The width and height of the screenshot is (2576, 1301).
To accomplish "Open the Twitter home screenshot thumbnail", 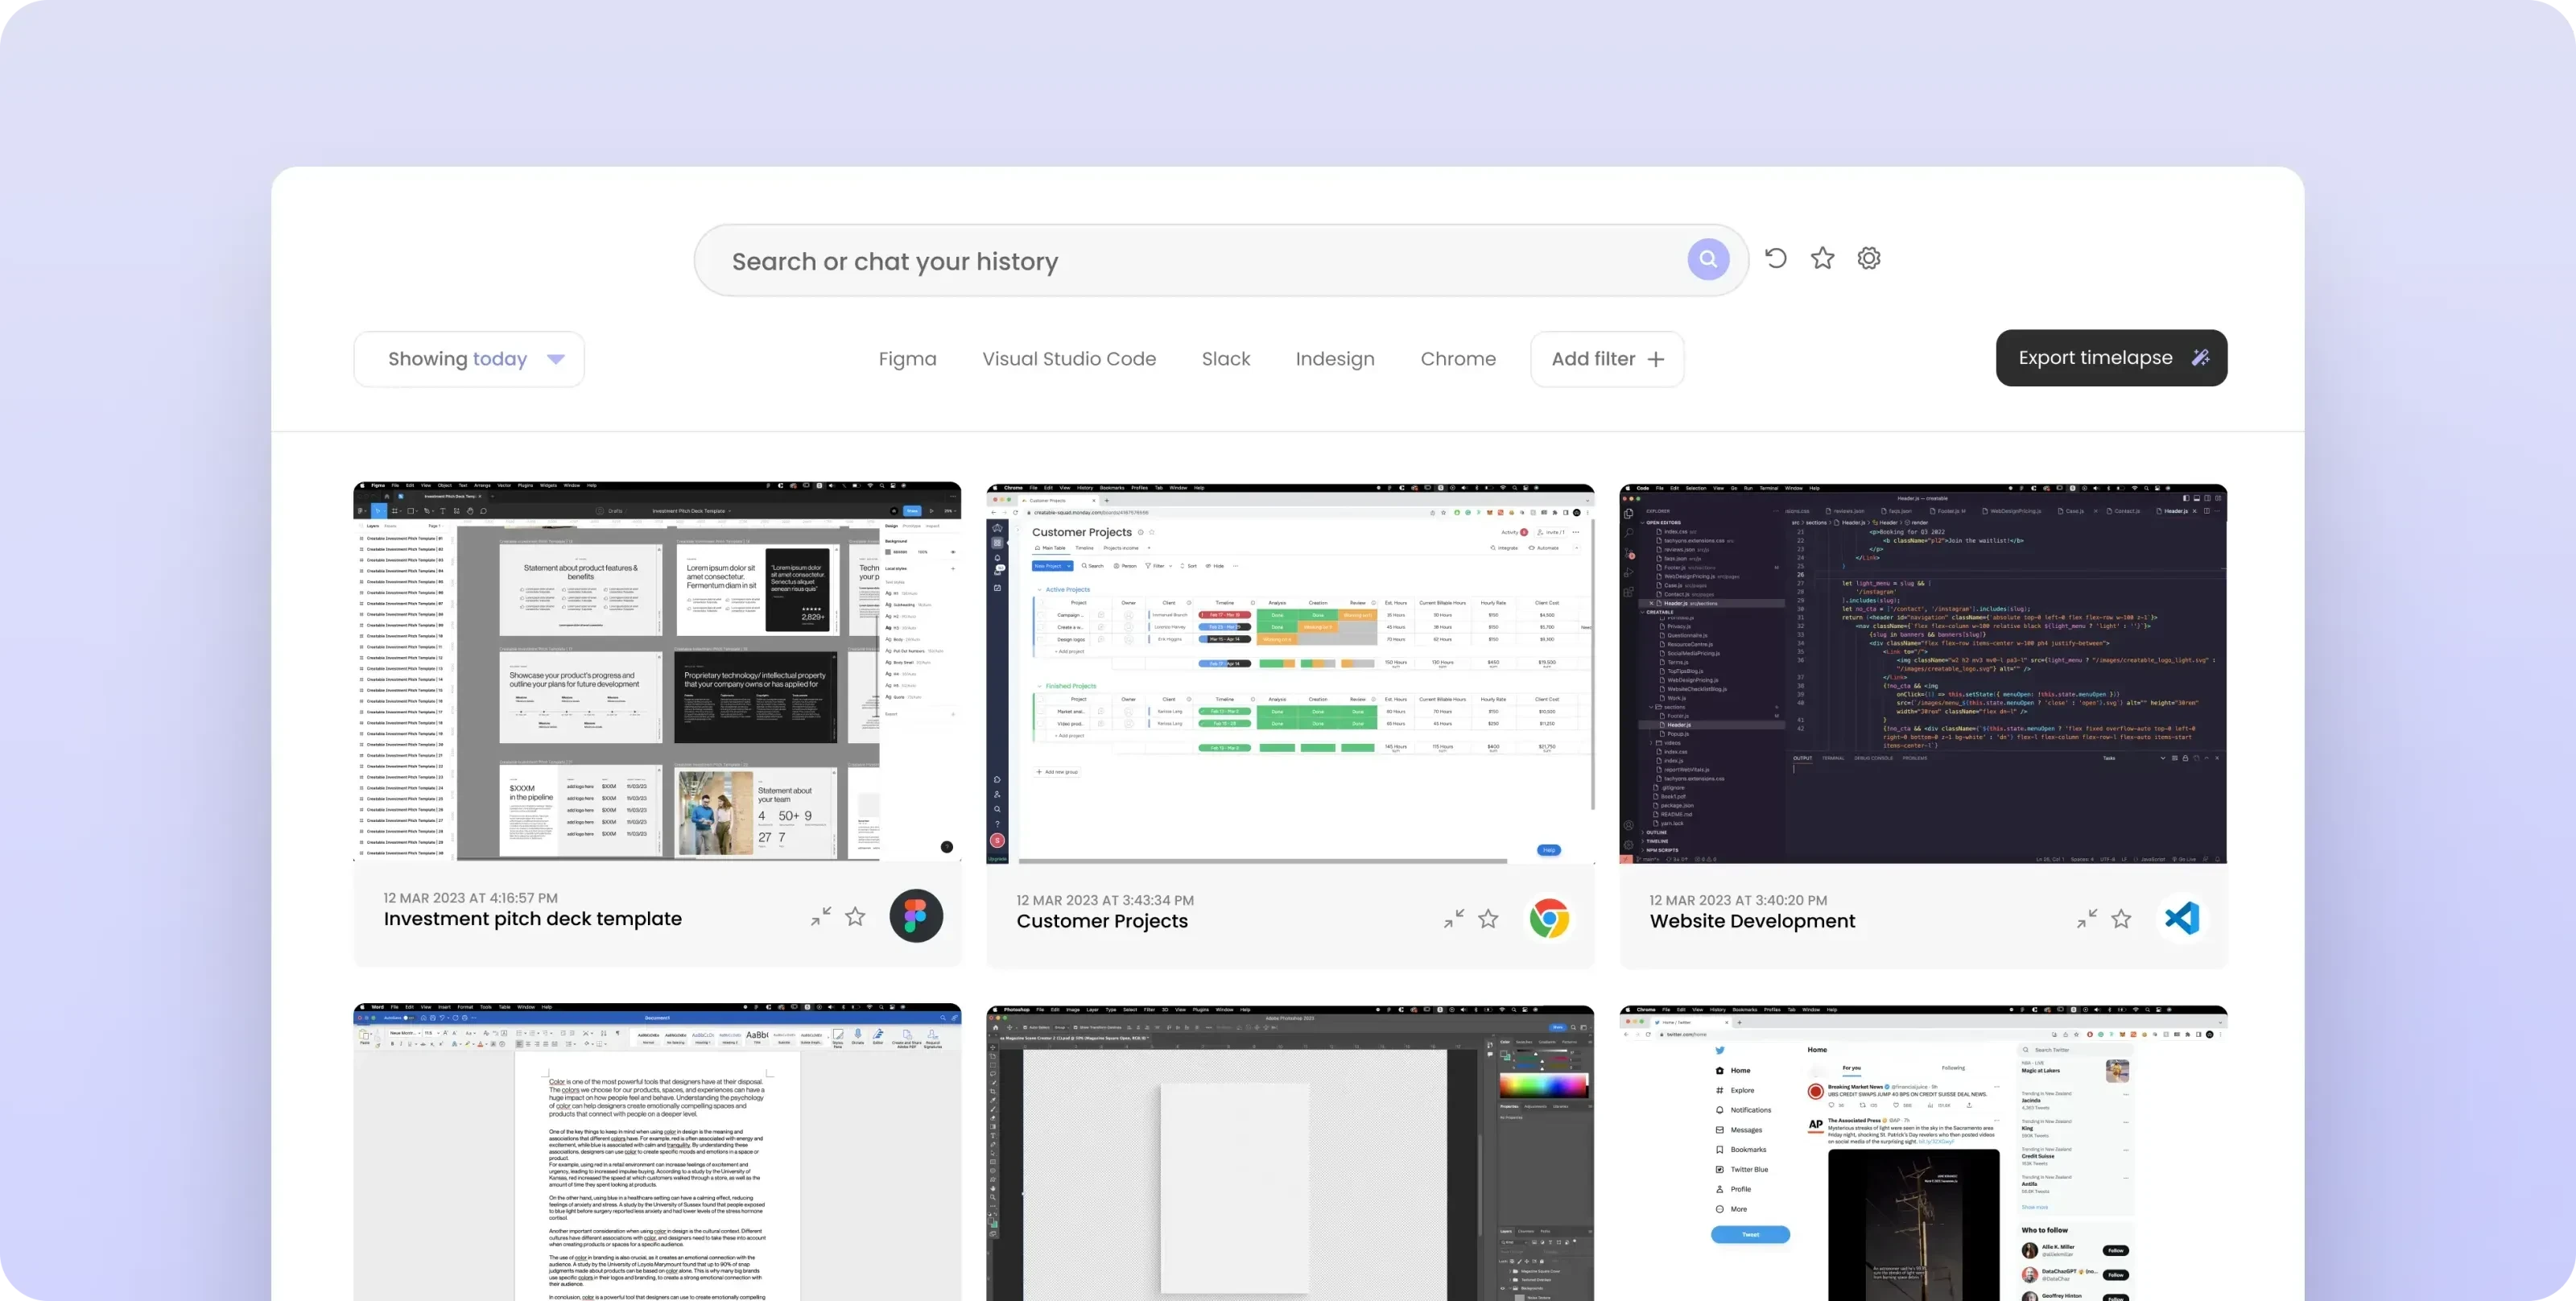I will tap(1923, 1153).
